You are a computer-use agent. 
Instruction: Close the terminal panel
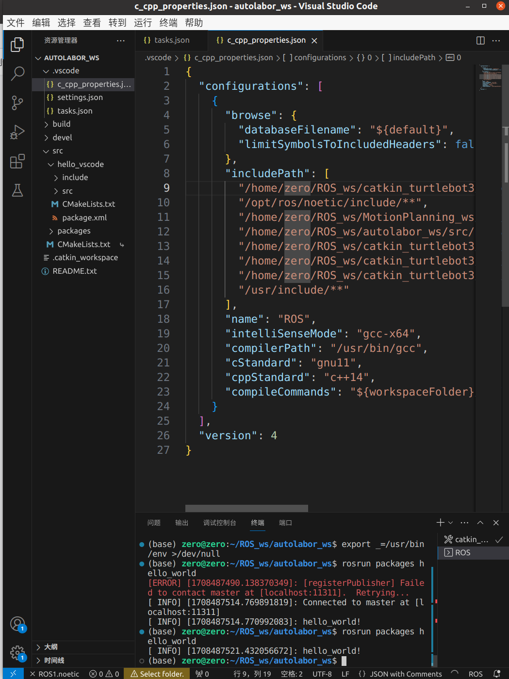(x=496, y=523)
